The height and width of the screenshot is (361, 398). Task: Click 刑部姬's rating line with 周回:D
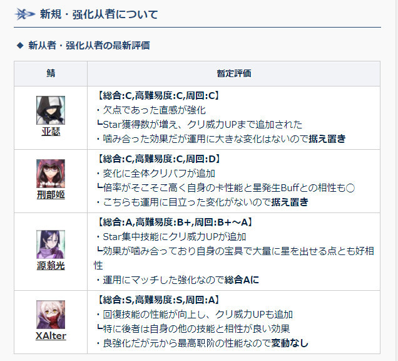[158, 159]
